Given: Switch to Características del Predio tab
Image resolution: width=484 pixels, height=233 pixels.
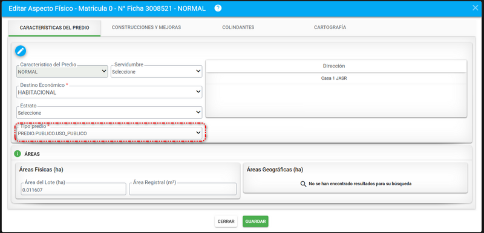Looking at the screenshot, I should pos(54,28).
